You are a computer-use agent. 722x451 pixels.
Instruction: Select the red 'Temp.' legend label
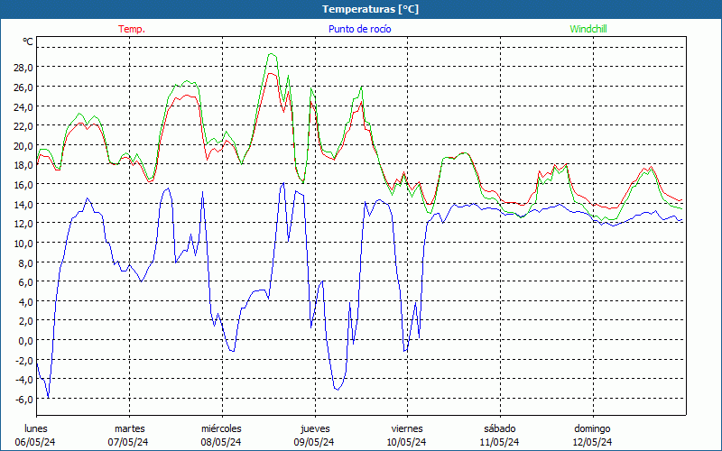[132, 29]
